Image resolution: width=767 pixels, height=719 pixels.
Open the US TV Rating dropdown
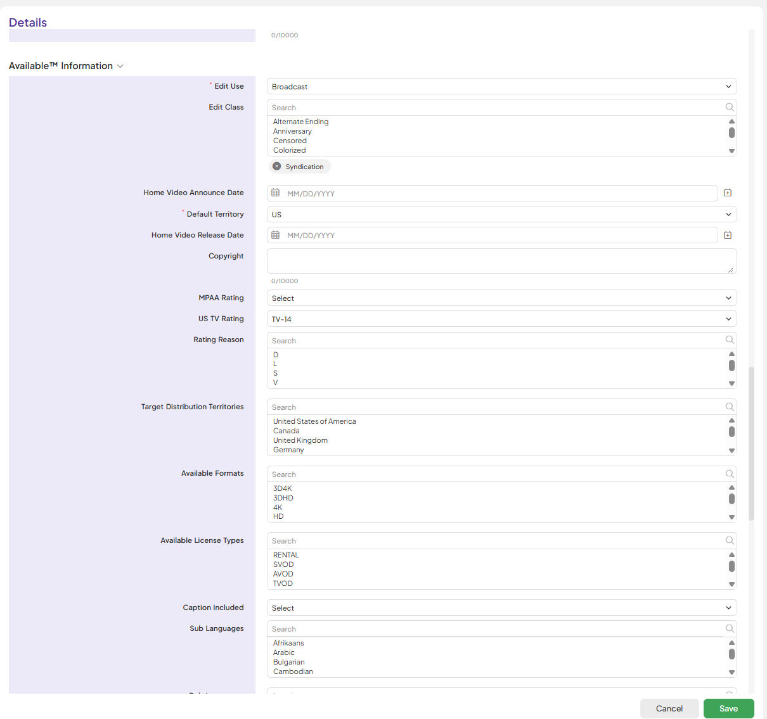[501, 319]
